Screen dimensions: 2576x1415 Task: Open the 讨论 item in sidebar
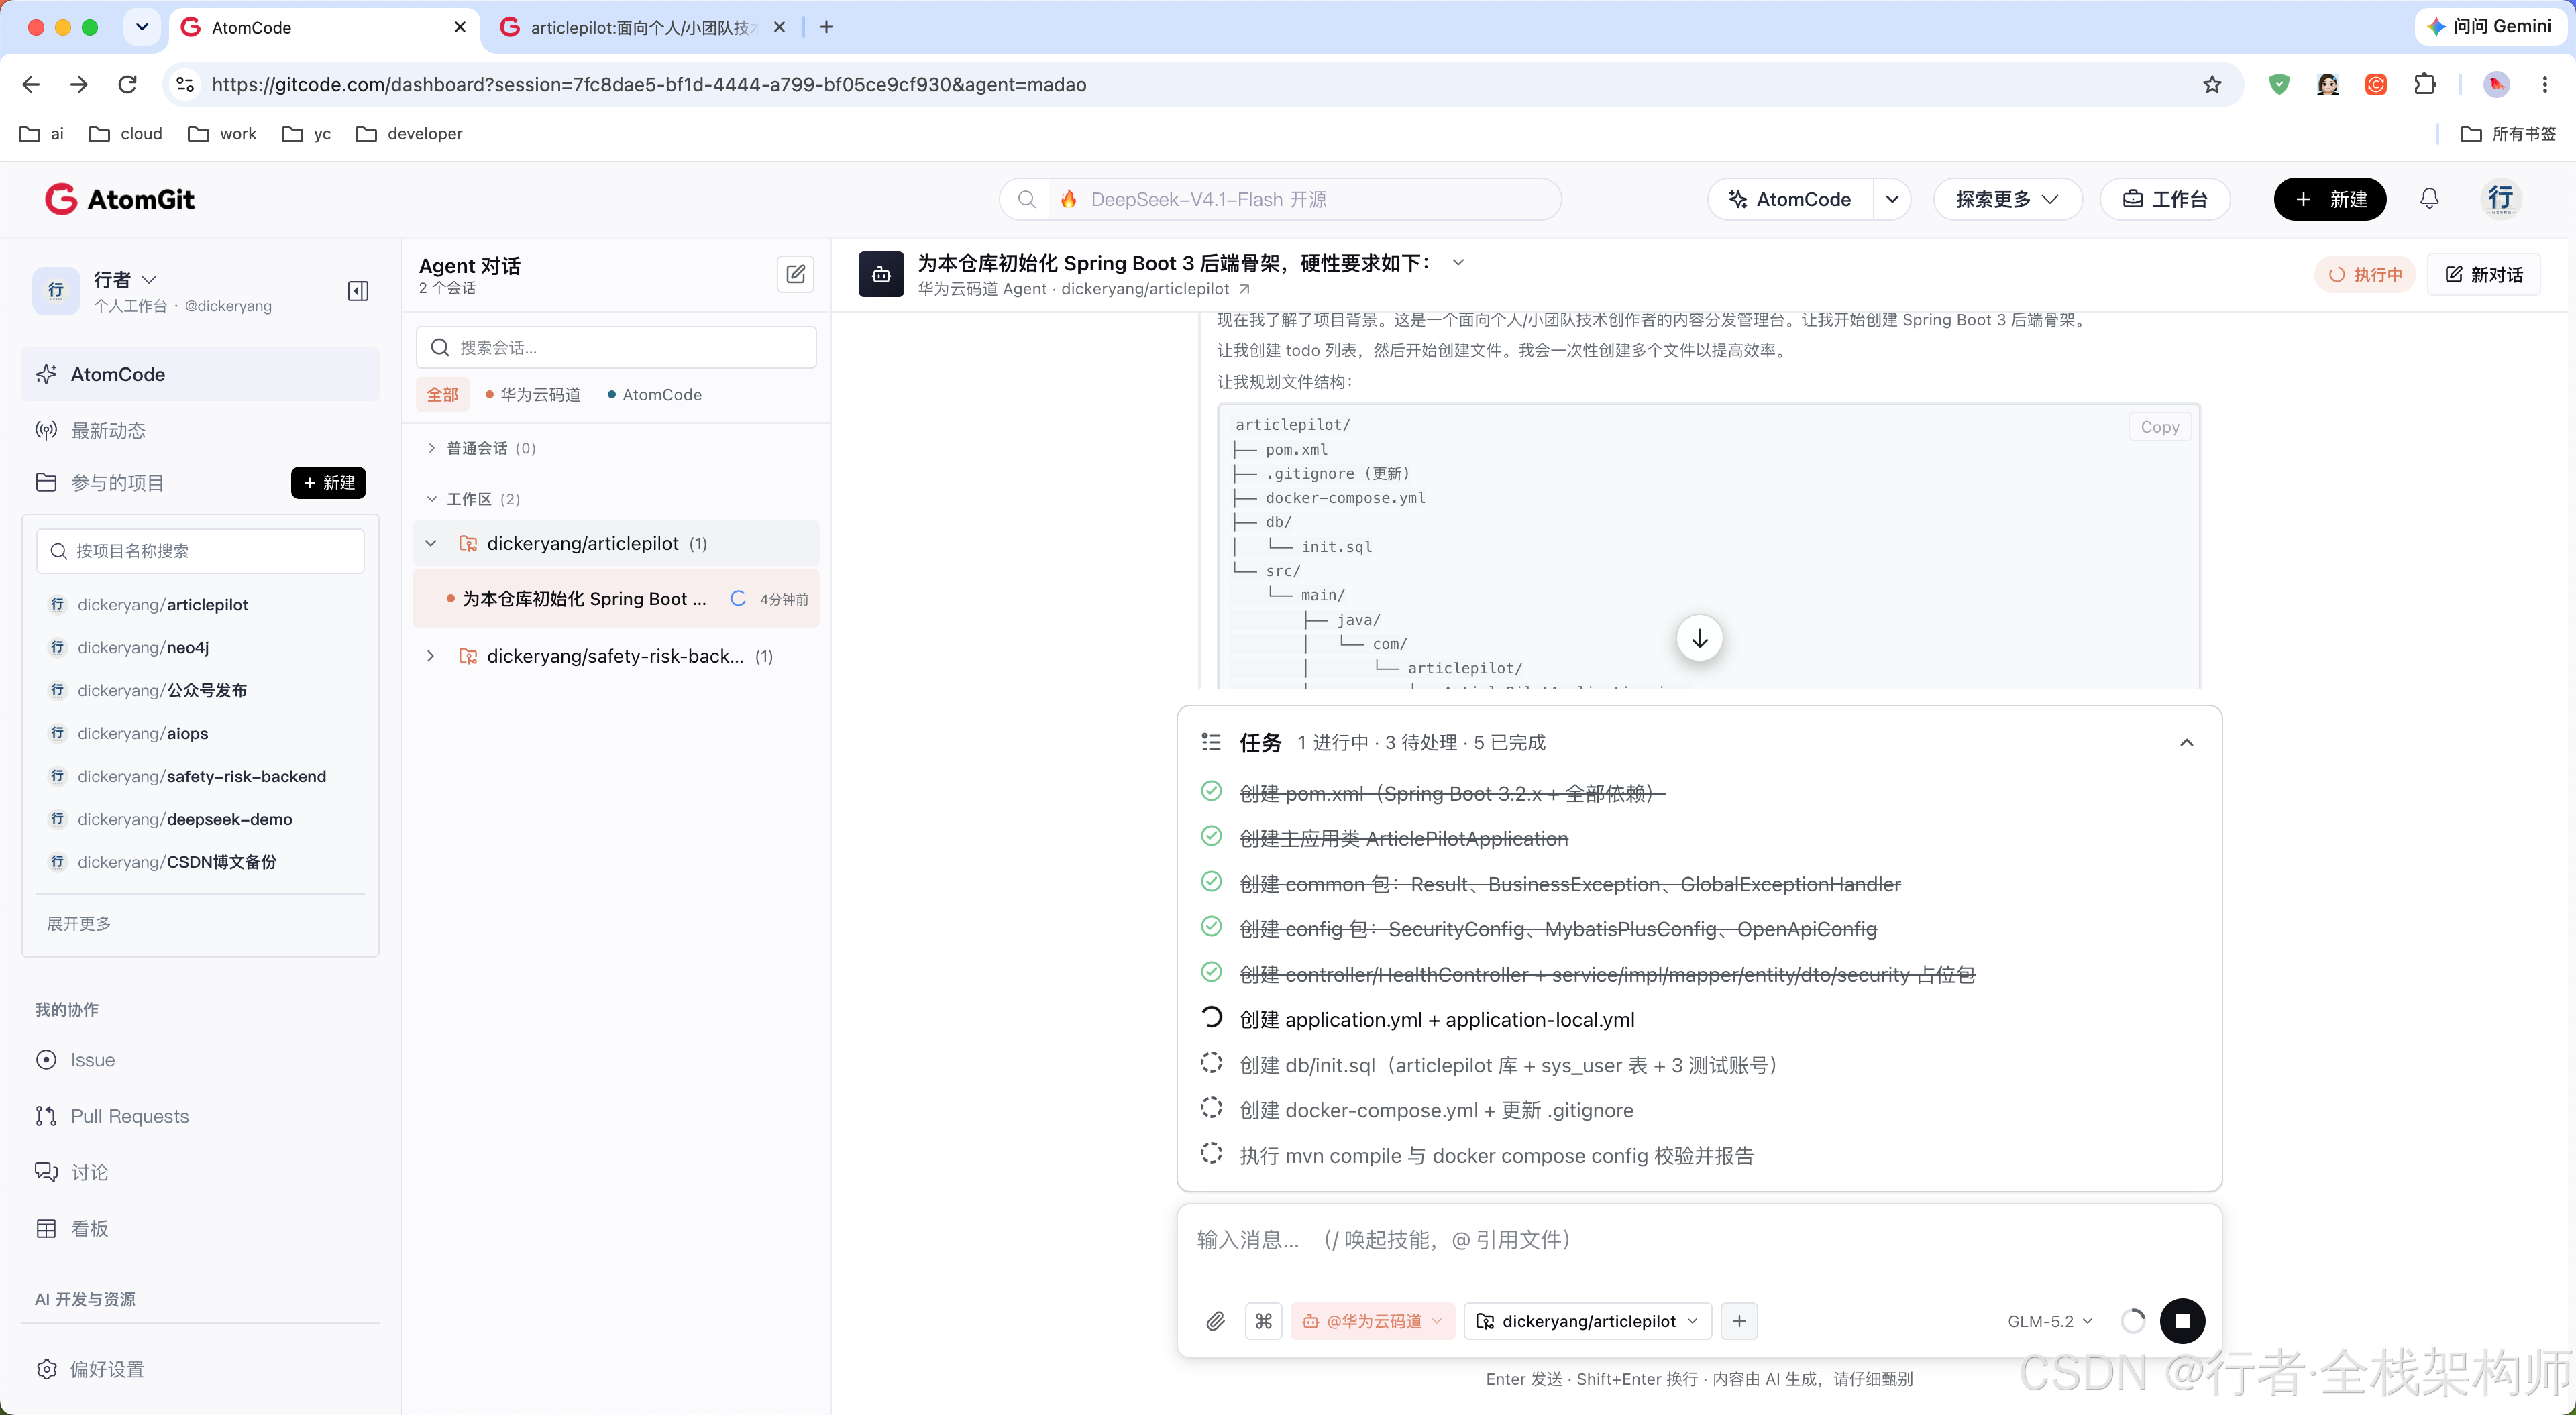72,1172
